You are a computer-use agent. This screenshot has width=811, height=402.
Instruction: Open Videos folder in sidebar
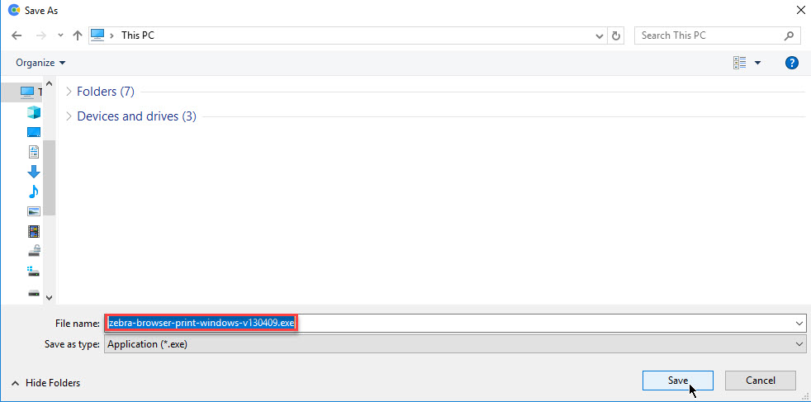[34, 231]
